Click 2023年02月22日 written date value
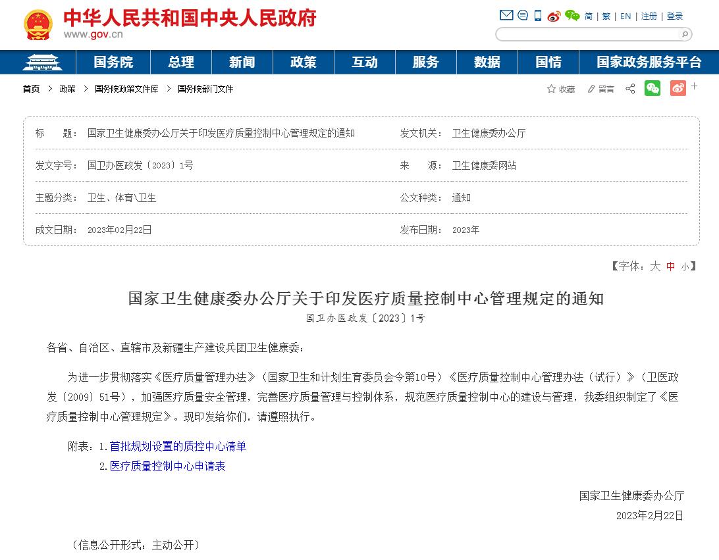Image resolution: width=719 pixels, height=560 pixels. (120, 230)
